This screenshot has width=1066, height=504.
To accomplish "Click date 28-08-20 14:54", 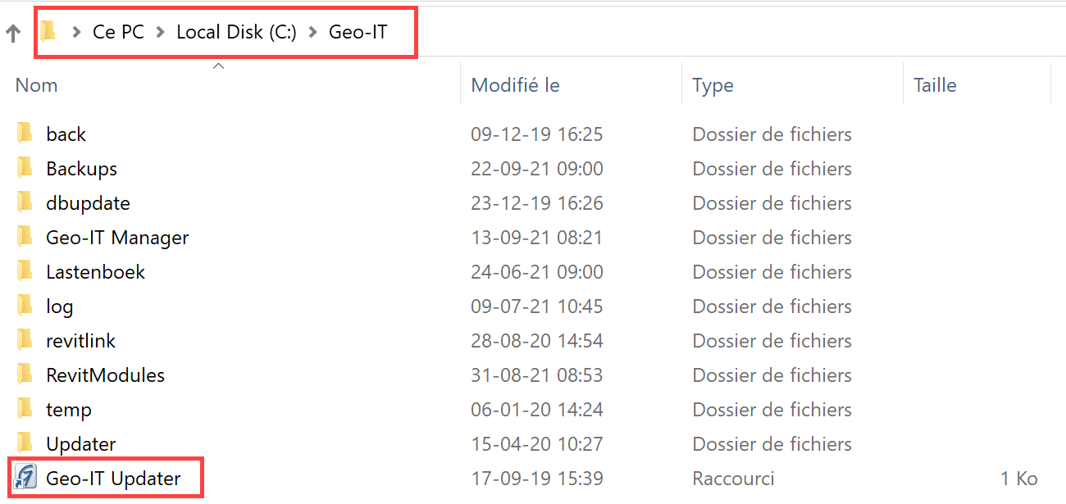I will pyautogui.click(x=536, y=341).
